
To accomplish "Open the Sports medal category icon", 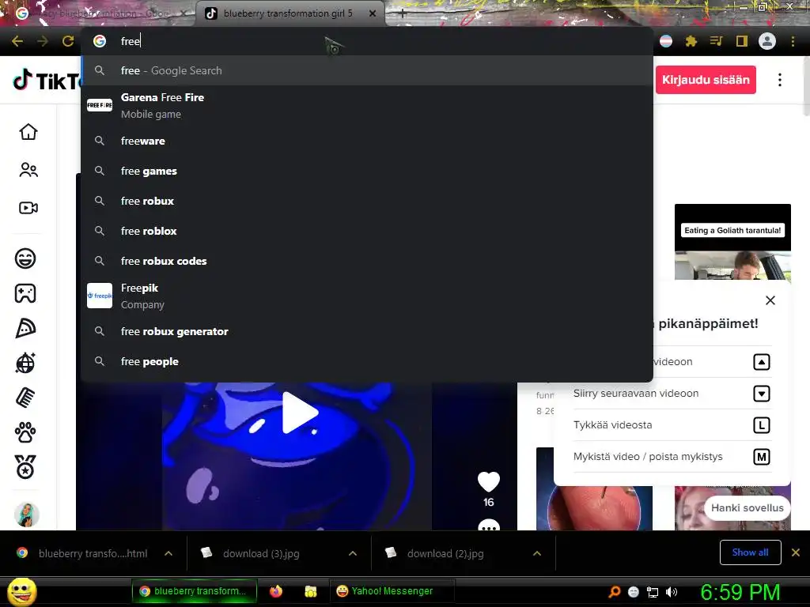I will coord(25,467).
